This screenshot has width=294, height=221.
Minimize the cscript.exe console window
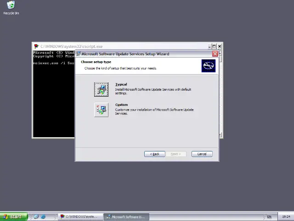[209, 46]
